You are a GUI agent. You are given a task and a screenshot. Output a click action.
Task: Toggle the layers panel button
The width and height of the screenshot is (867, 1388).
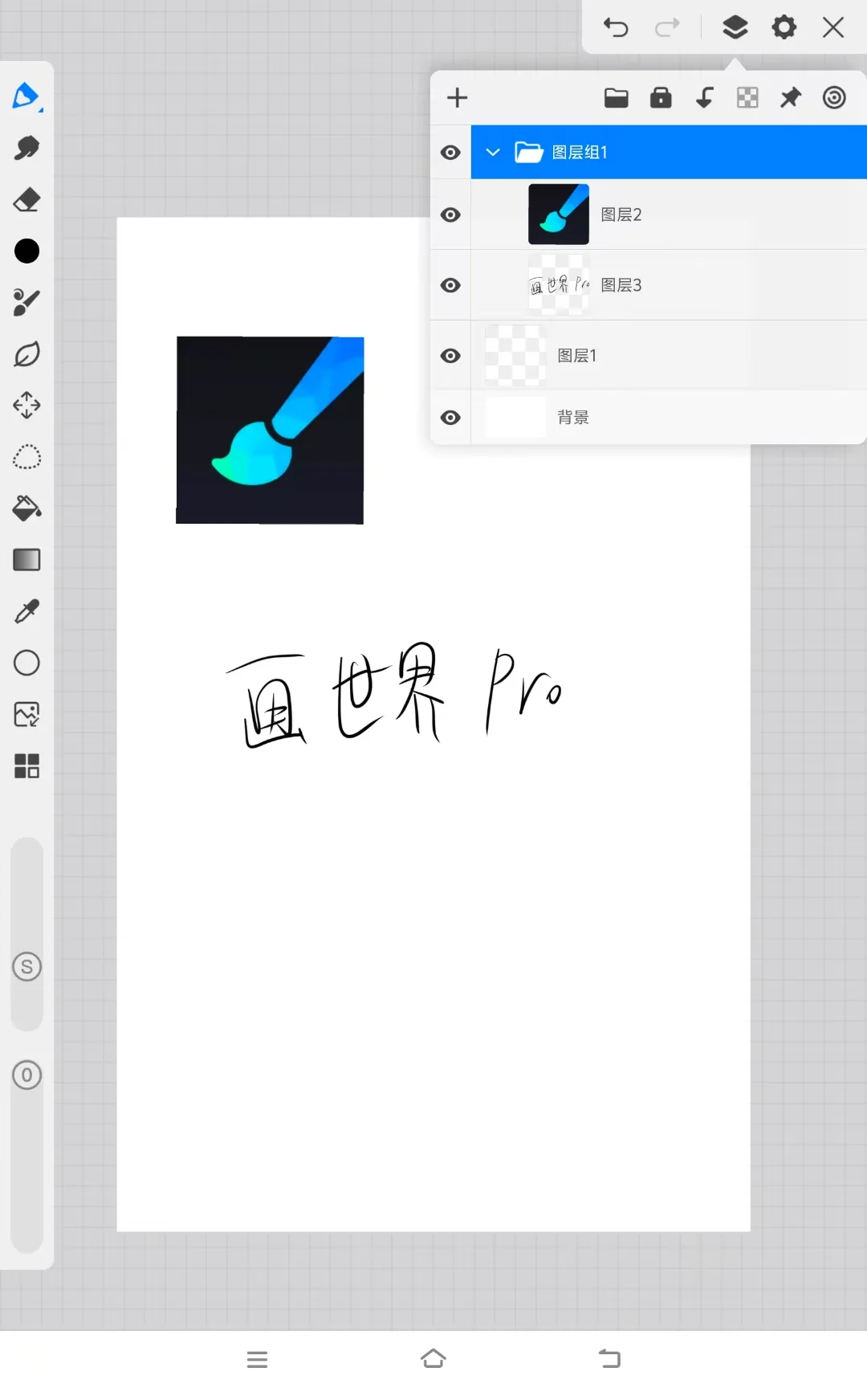click(735, 27)
